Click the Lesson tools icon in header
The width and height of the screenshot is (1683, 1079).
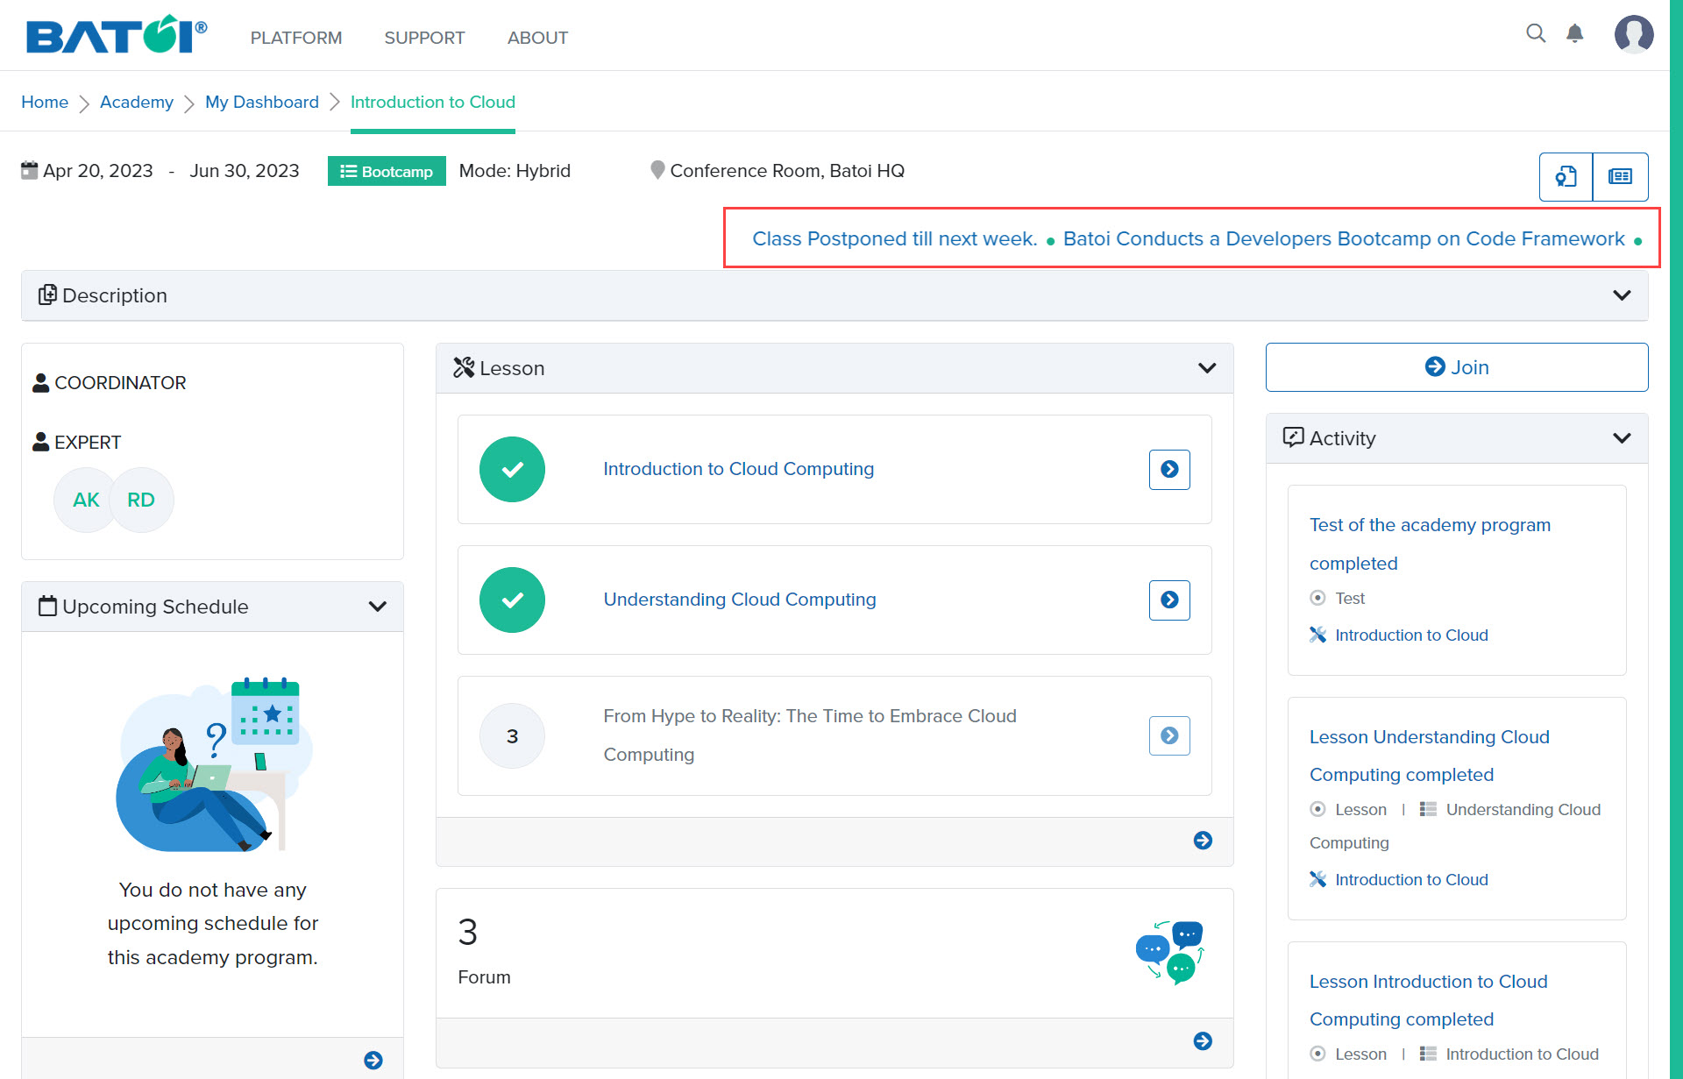464,367
